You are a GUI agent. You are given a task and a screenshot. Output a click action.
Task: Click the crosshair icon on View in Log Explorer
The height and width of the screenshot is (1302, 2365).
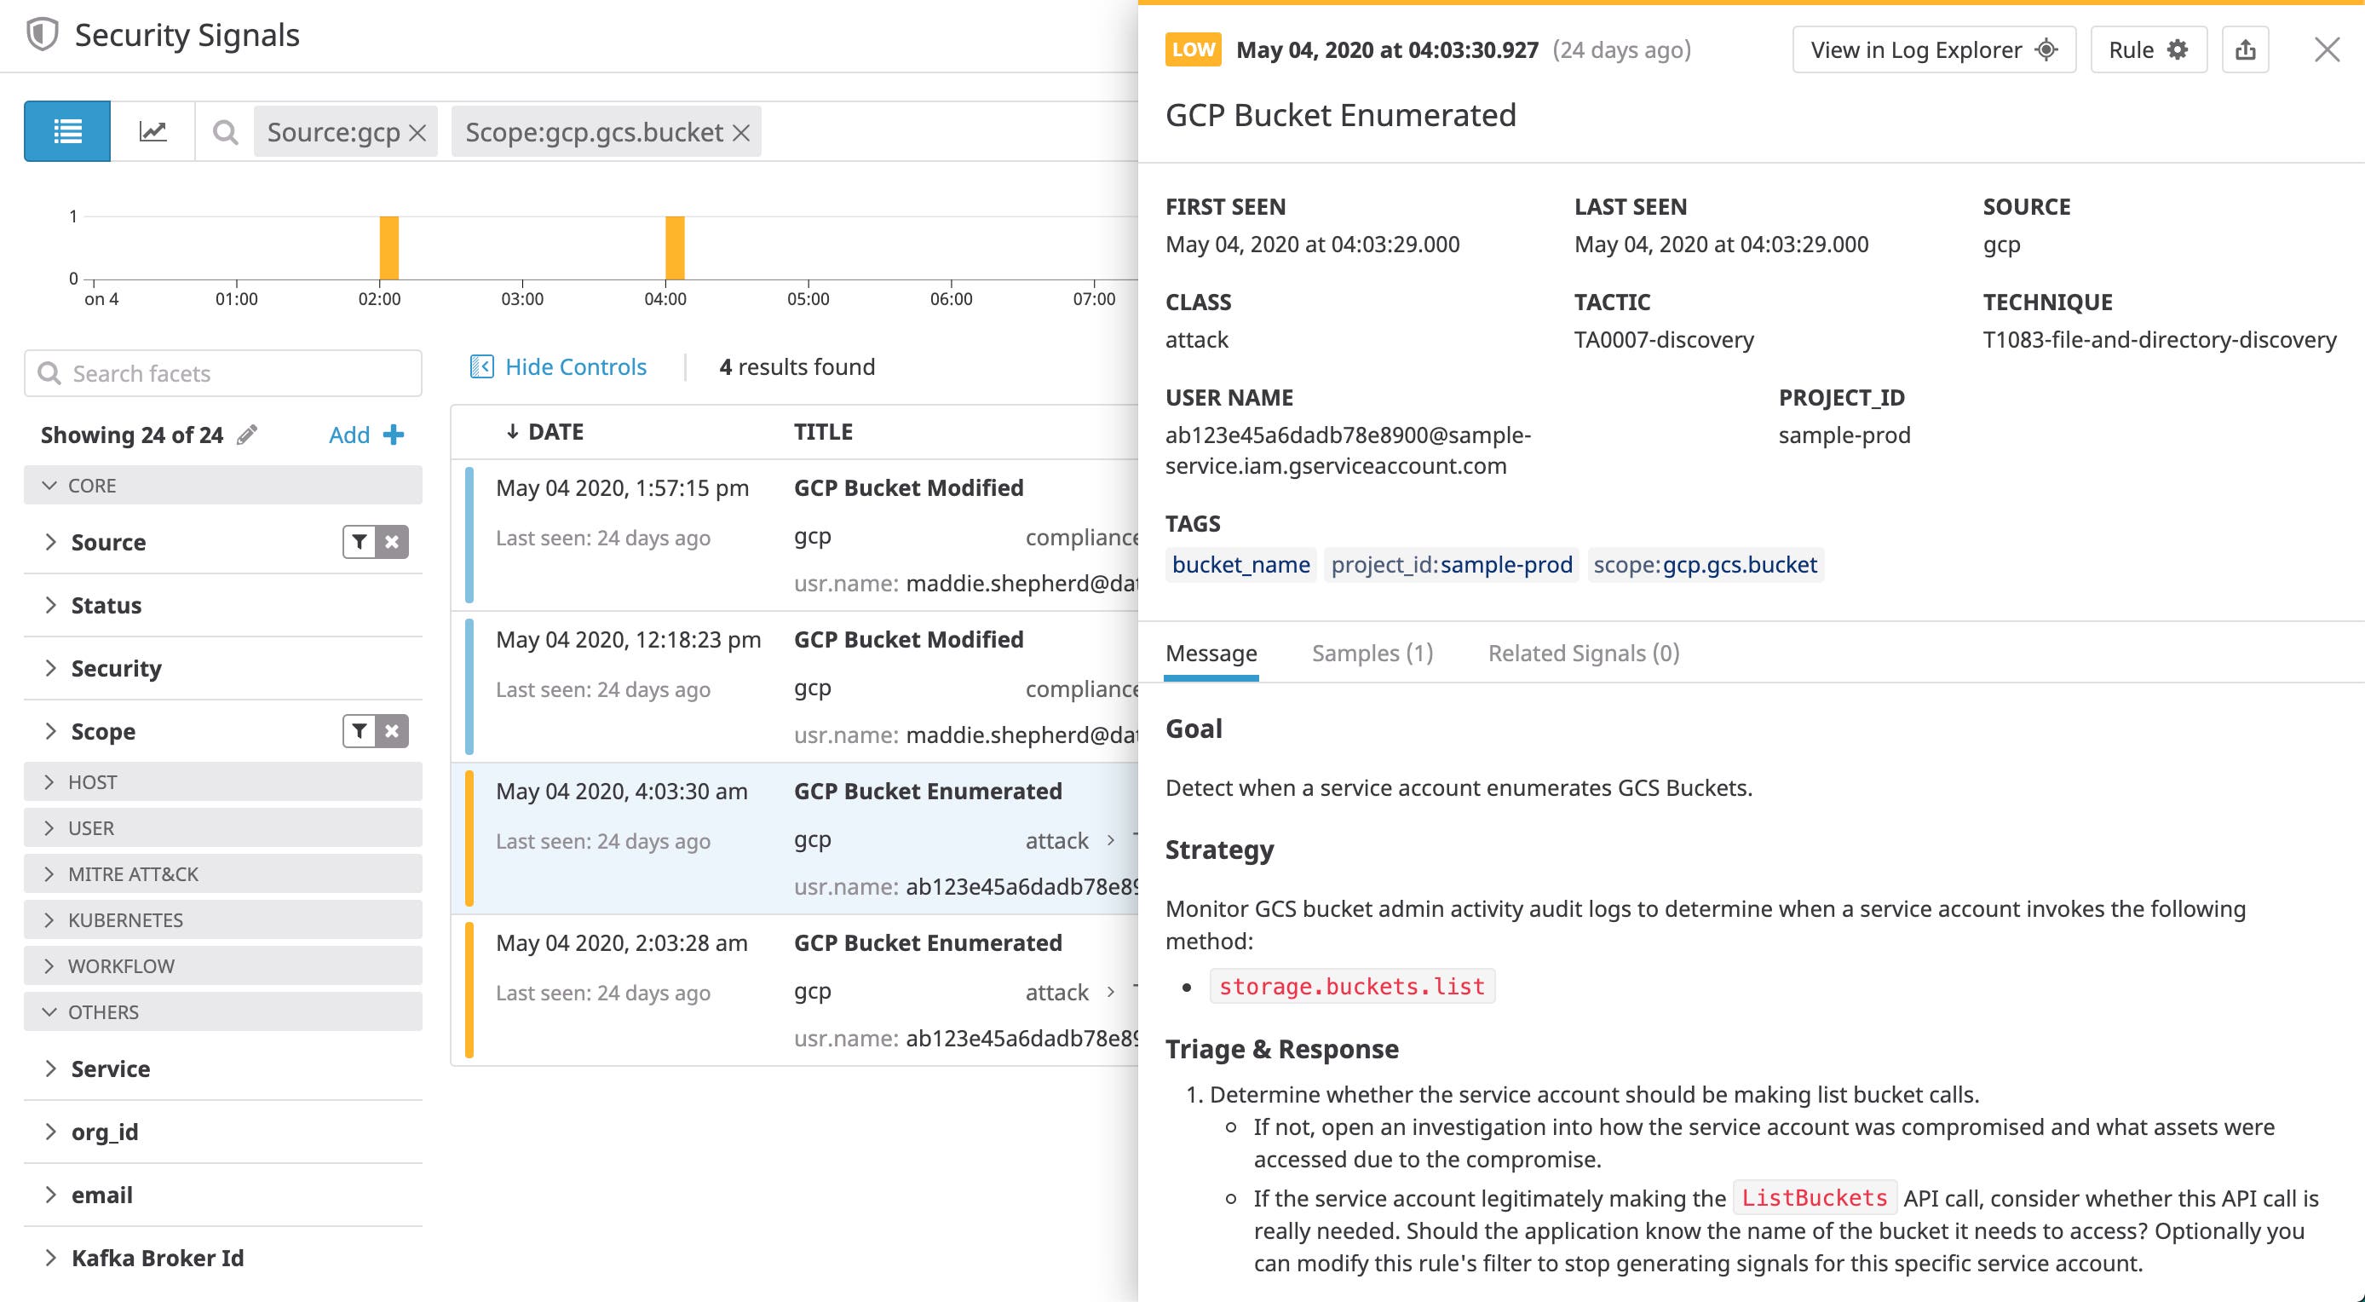(x=2046, y=50)
